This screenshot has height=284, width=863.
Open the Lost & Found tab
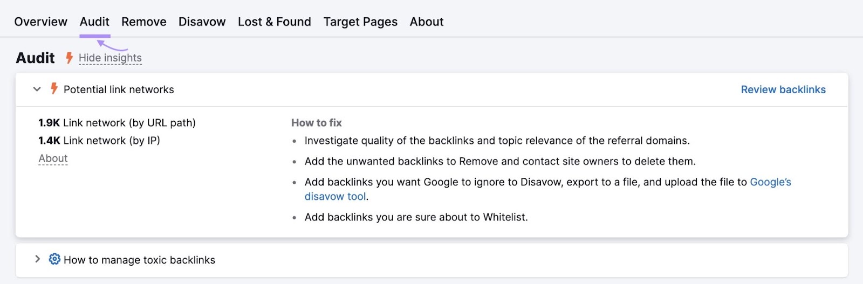pyautogui.click(x=274, y=22)
